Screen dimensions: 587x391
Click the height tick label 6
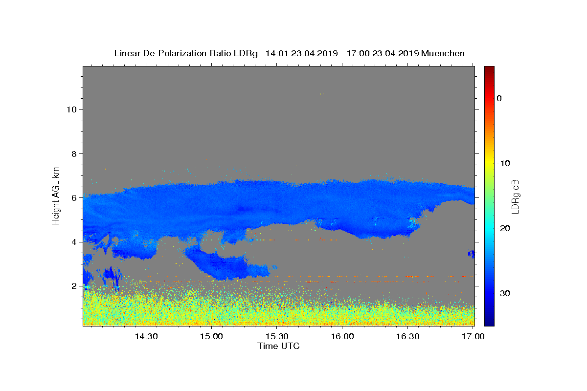[74, 198]
